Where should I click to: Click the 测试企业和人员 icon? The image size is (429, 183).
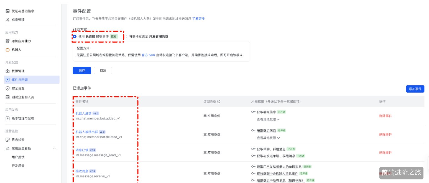tap(7, 97)
